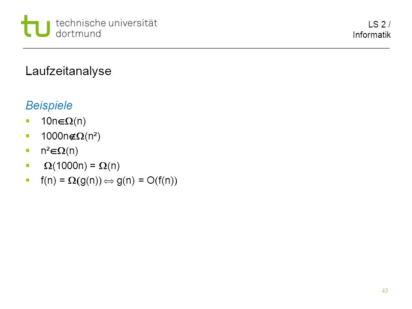Image resolution: width=412 pixels, height=309 pixels.
Task: Click the green bullet before Ω(1000n) = Ω(n)
Action: (27, 166)
